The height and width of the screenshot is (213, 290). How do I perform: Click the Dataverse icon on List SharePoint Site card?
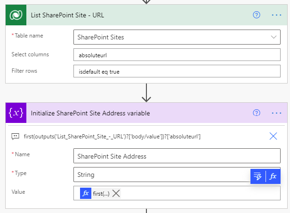(x=16, y=15)
